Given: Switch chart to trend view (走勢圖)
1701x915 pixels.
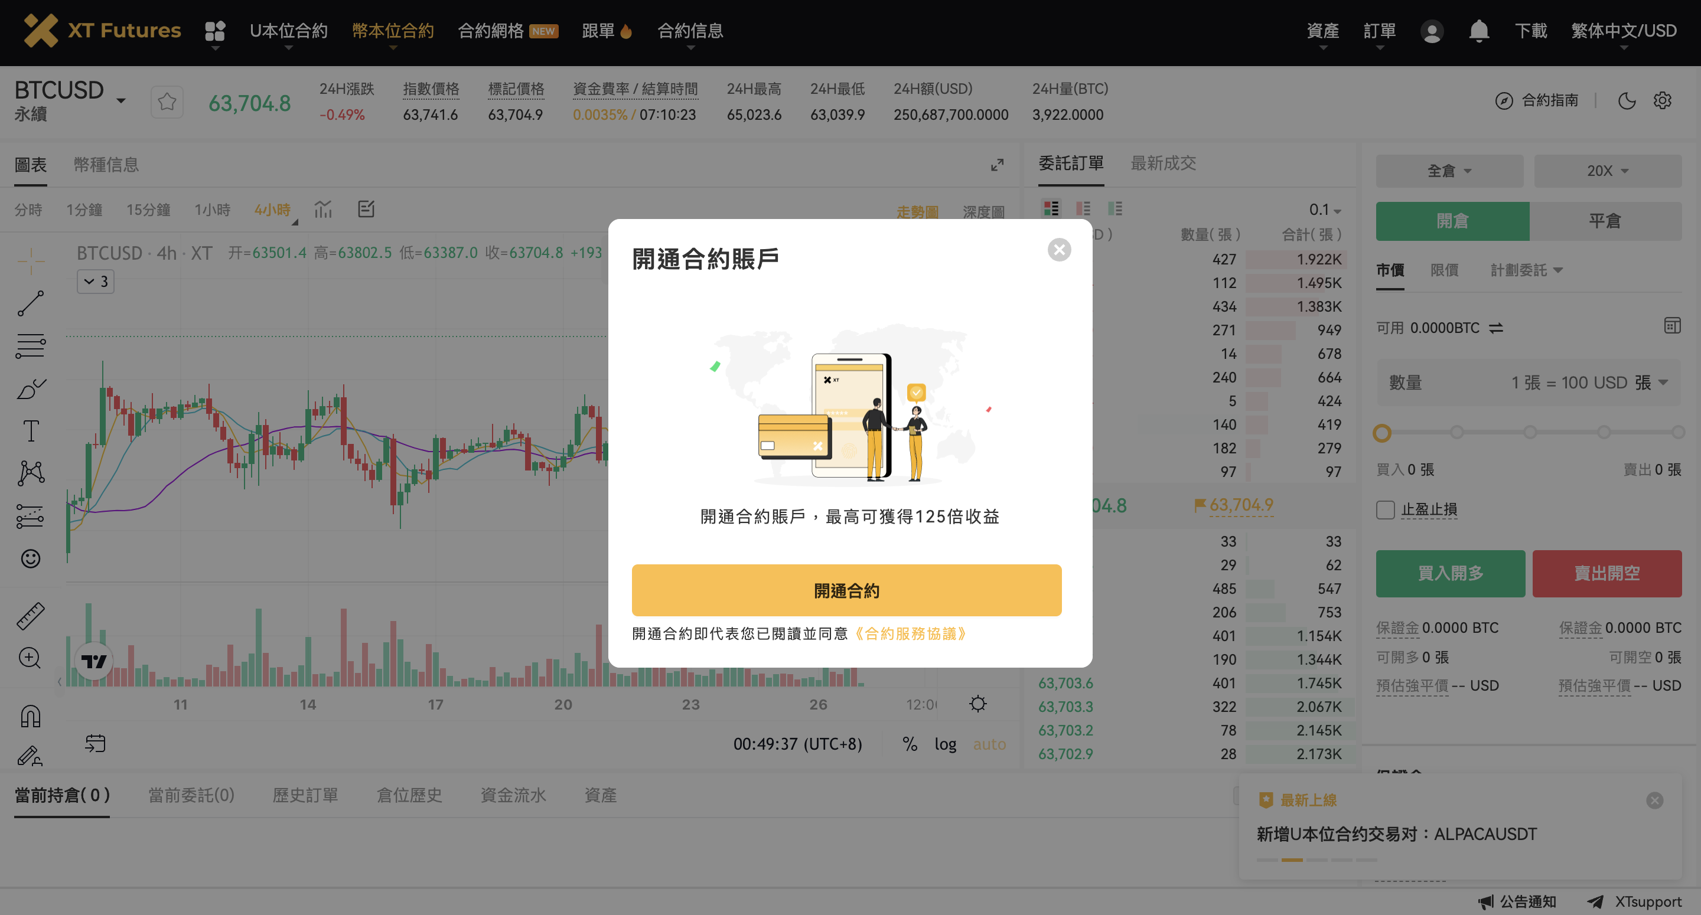Looking at the screenshot, I should point(917,212).
